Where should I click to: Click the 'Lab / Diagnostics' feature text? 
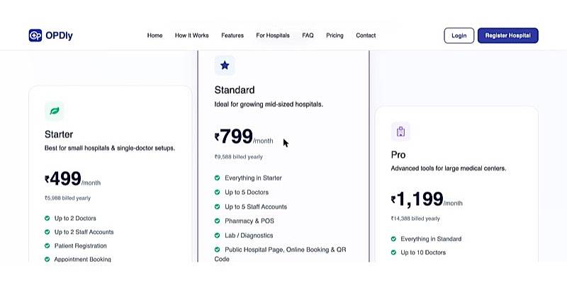[x=249, y=235]
